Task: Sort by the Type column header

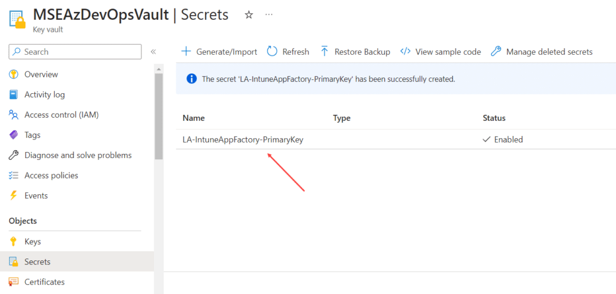Action: [342, 118]
